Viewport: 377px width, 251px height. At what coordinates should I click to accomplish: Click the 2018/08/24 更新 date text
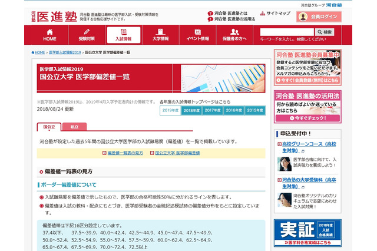tap(55, 109)
